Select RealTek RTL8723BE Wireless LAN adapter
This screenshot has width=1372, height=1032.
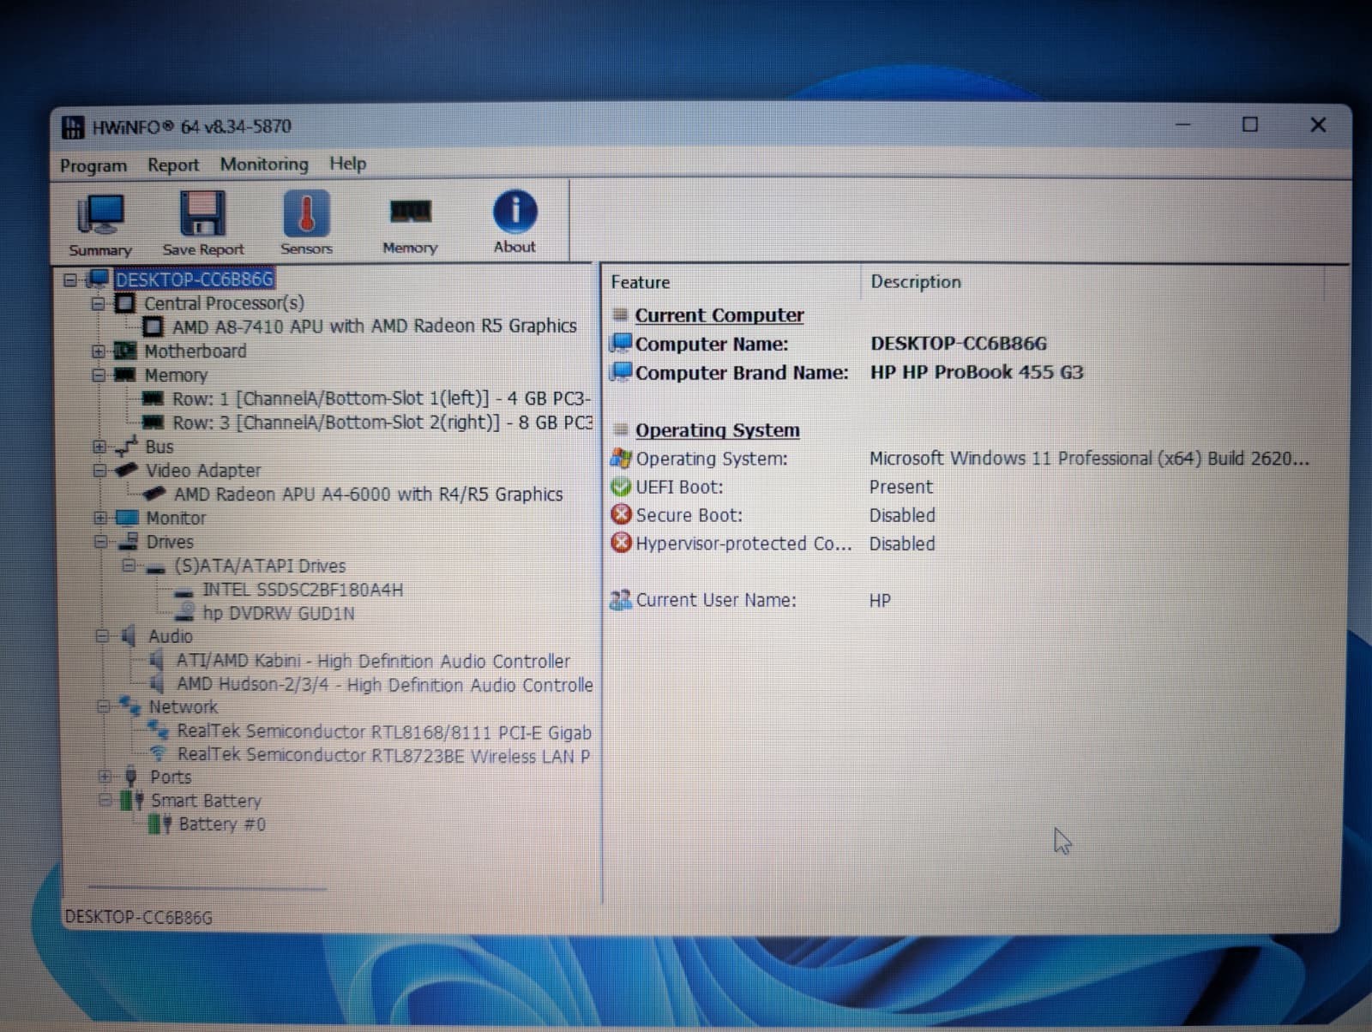coord(383,756)
